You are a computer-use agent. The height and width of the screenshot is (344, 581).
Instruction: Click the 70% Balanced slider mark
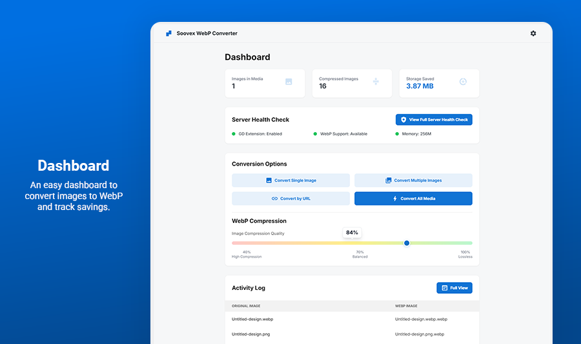tap(360, 253)
